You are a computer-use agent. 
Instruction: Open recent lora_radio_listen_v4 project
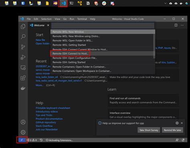46,77
